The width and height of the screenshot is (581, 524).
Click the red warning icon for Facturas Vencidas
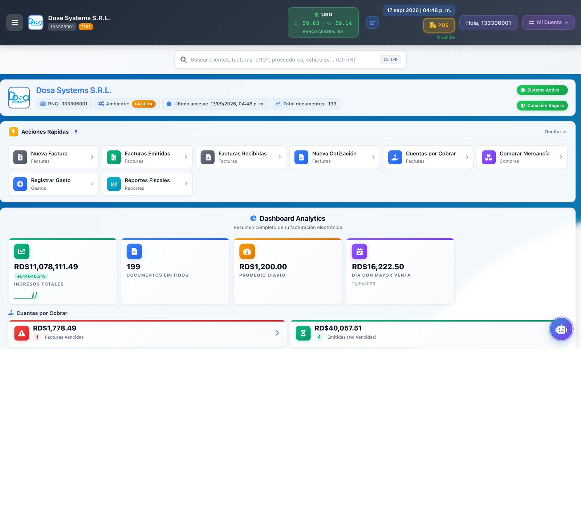click(22, 333)
